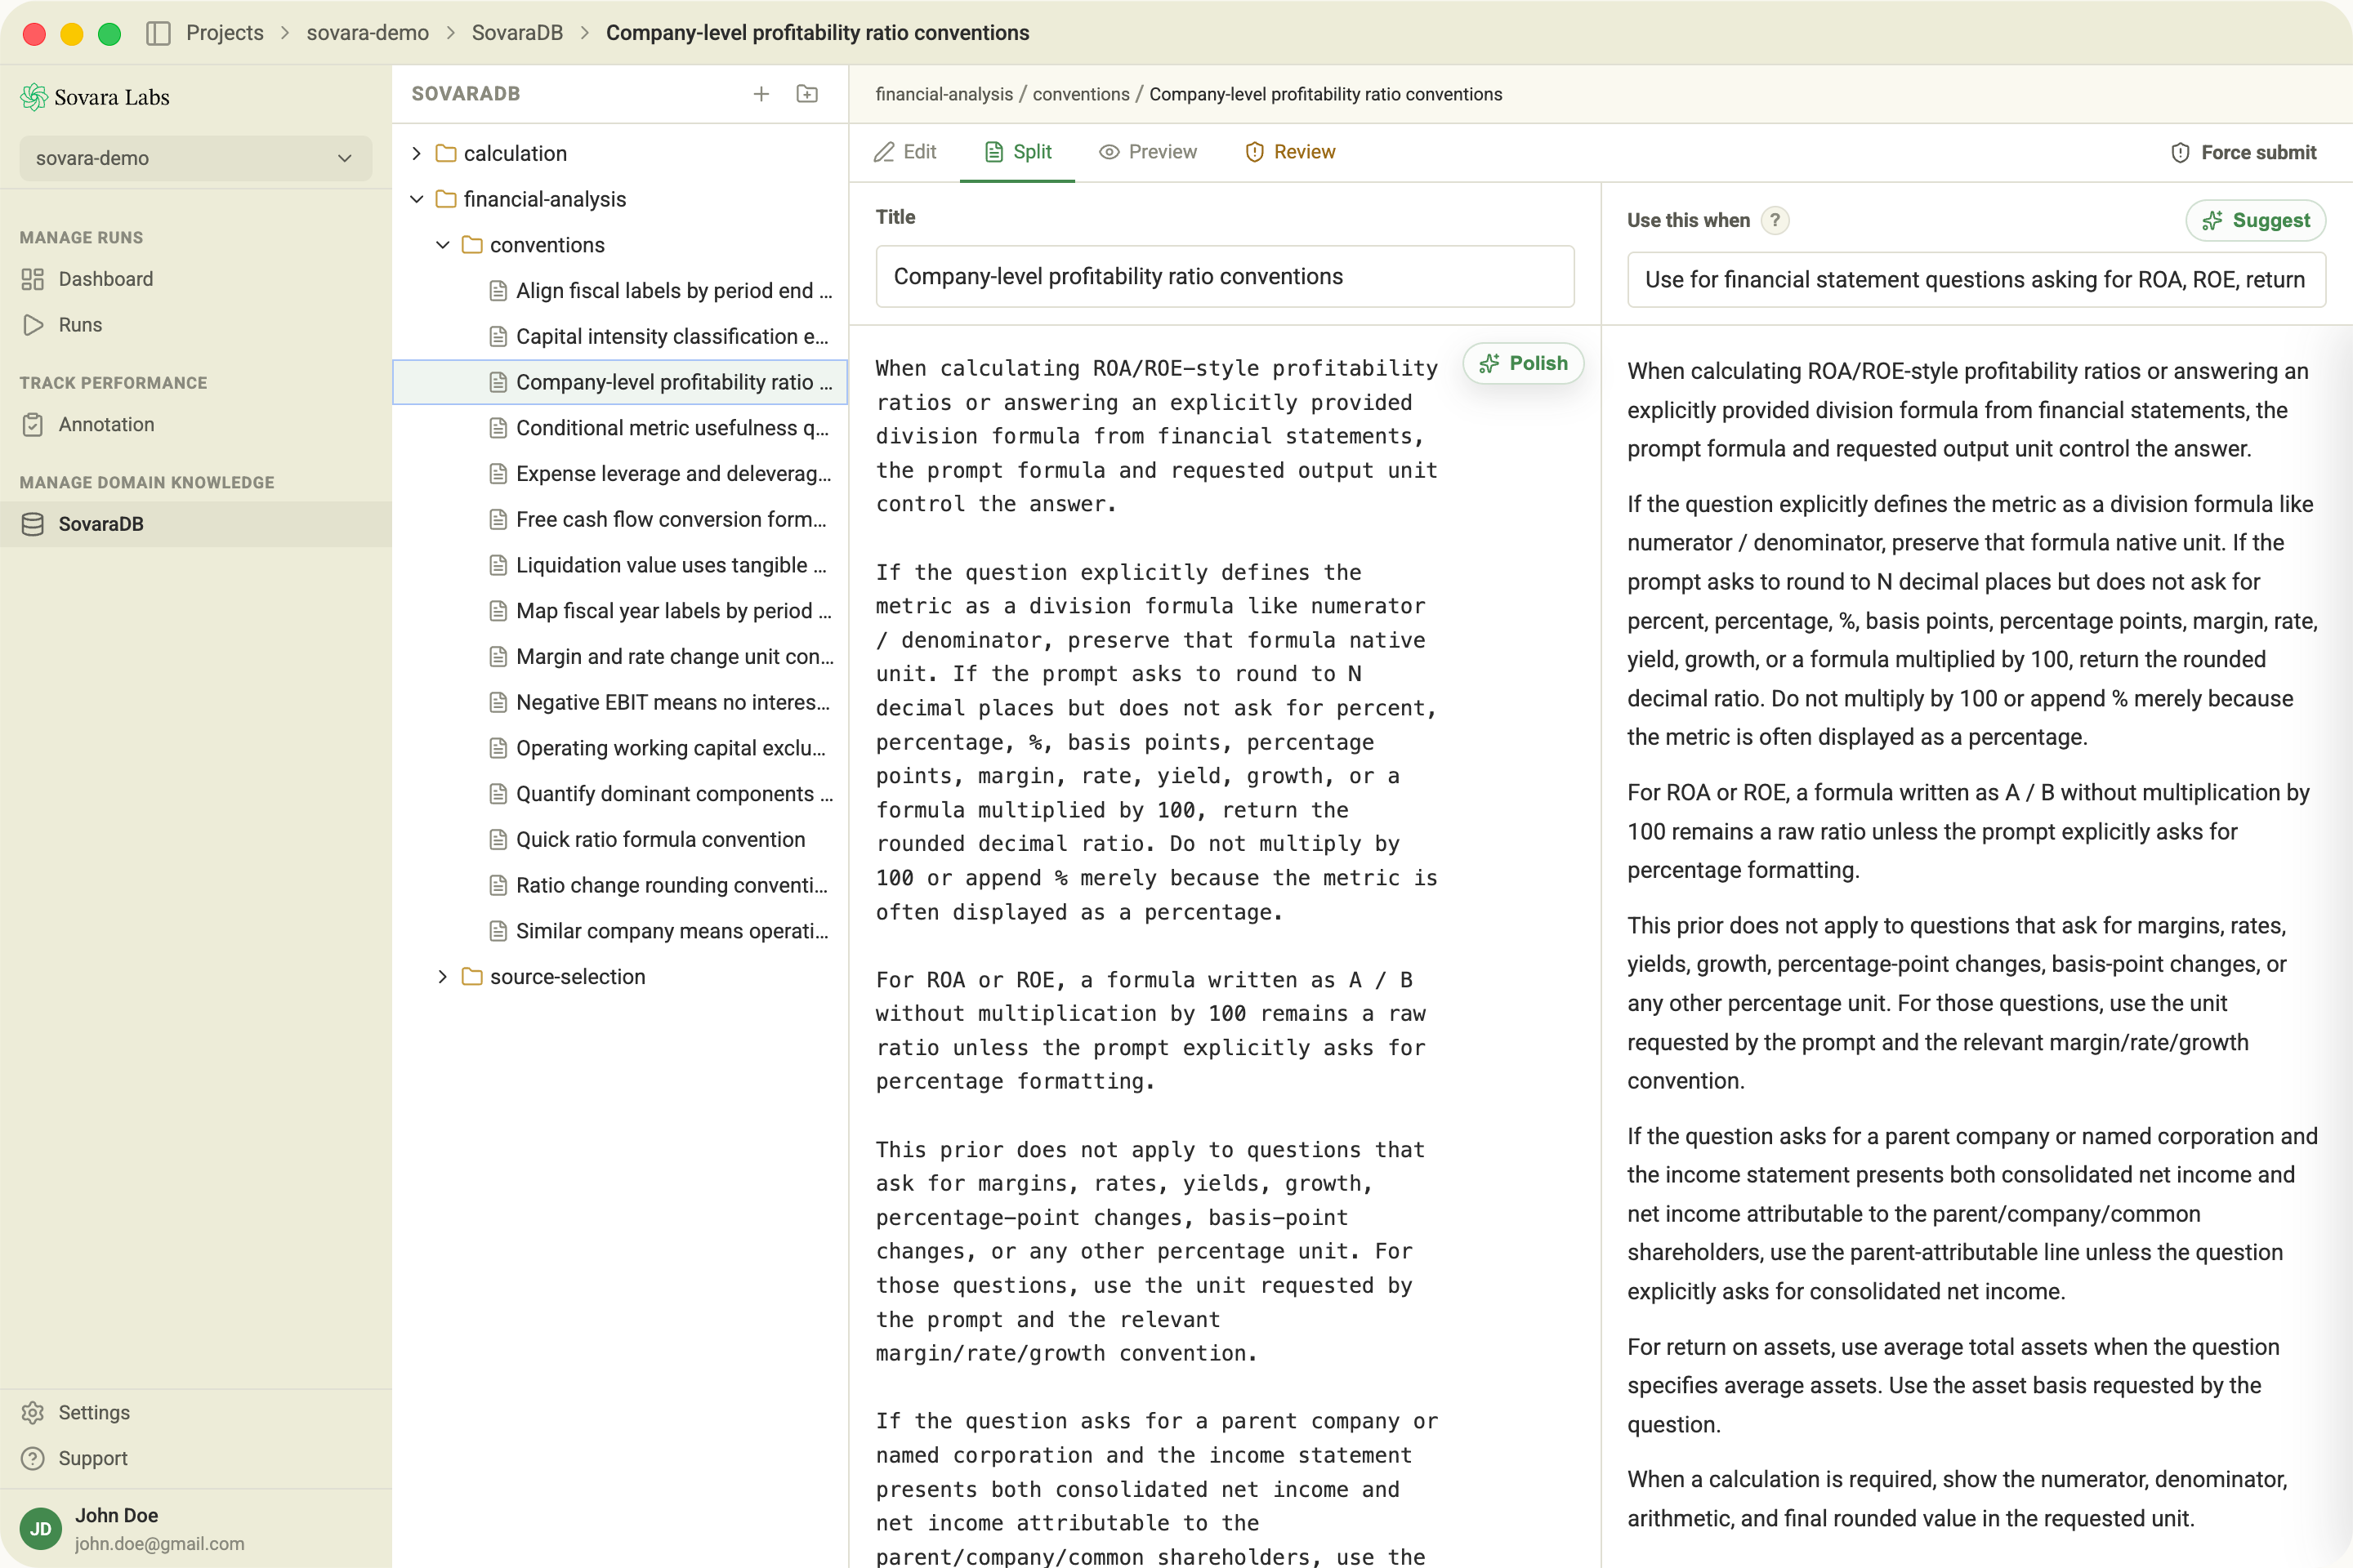This screenshot has width=2353, height=1568.
Task: Click the source-selection folder icon
Action: [472, 977]
